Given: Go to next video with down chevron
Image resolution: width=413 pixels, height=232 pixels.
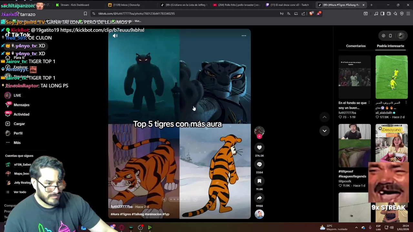Looking at the screenshot, I should tap(325, 131).
